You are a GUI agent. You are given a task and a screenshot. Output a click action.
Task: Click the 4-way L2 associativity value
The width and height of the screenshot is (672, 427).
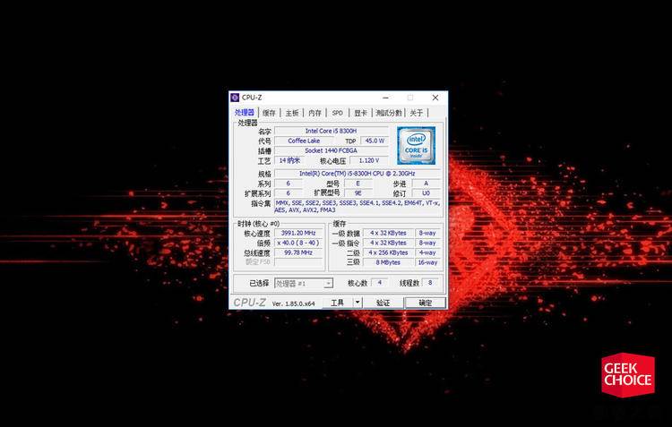pos(427,252)
